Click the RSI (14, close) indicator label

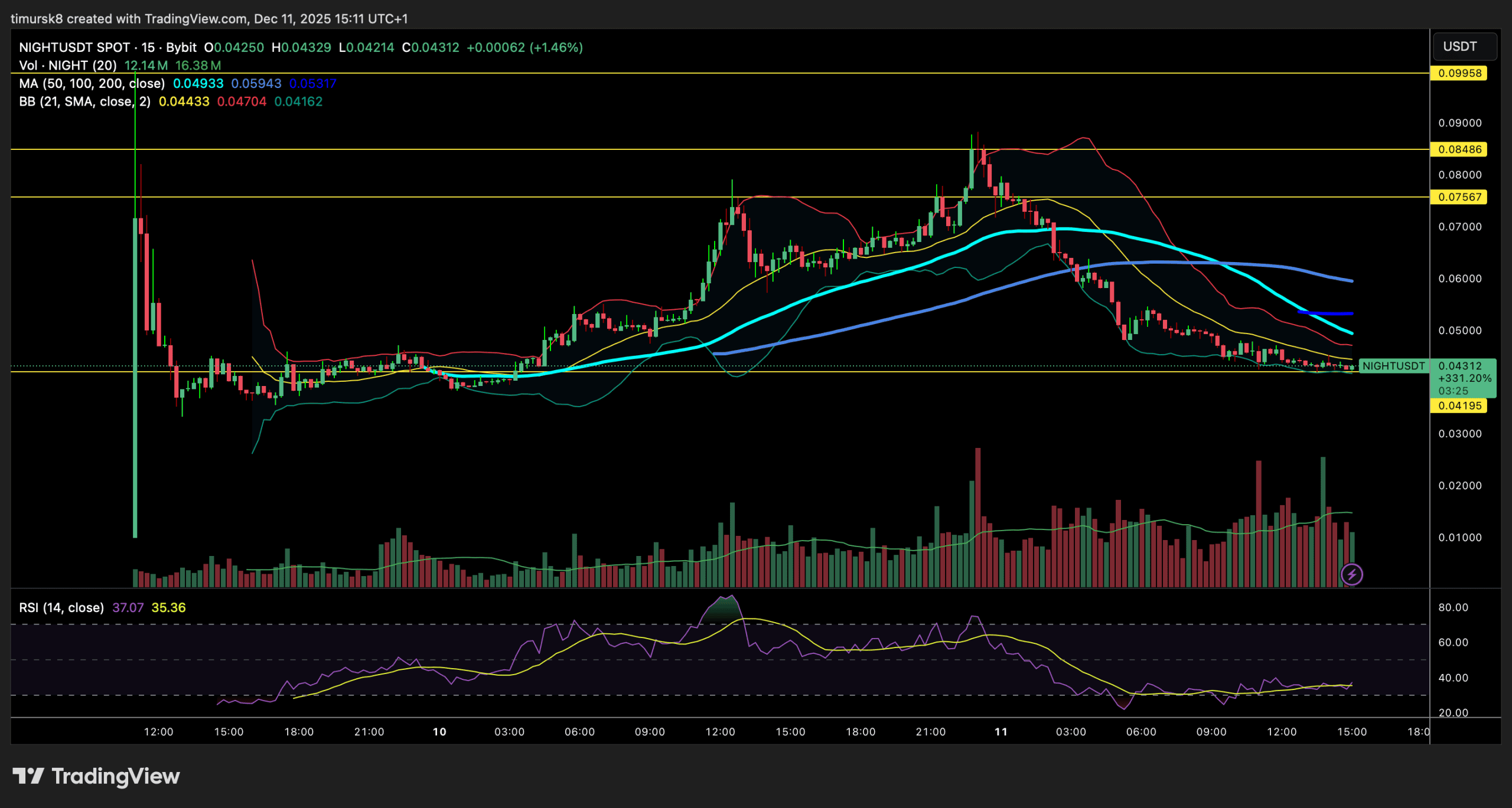click(x=61, y=607)
